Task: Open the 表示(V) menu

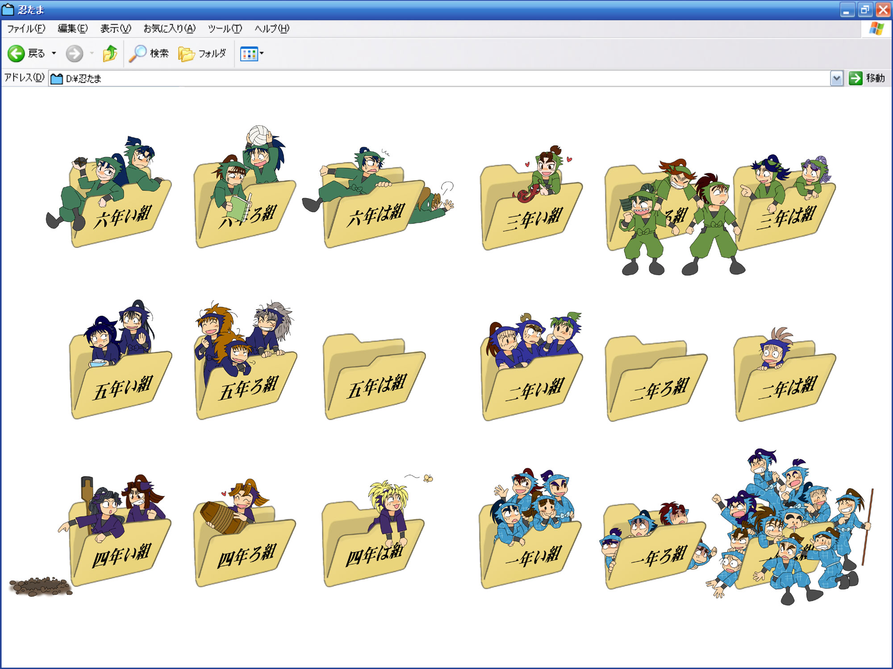Action: [x=116, y=29]
